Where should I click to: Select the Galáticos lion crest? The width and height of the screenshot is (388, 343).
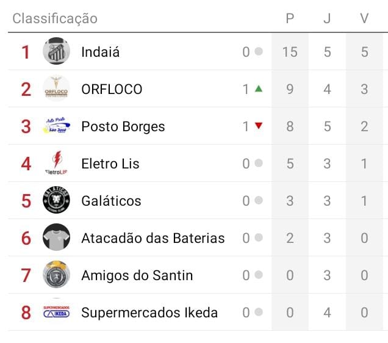(56, 201)
